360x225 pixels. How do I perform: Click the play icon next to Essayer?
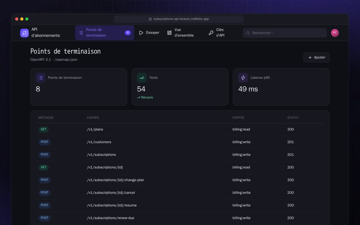click(x=141, y=33)
